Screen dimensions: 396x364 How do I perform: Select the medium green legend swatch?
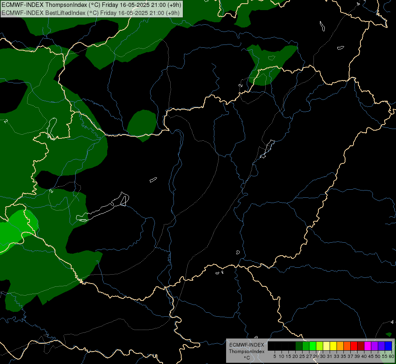point(306,346)
